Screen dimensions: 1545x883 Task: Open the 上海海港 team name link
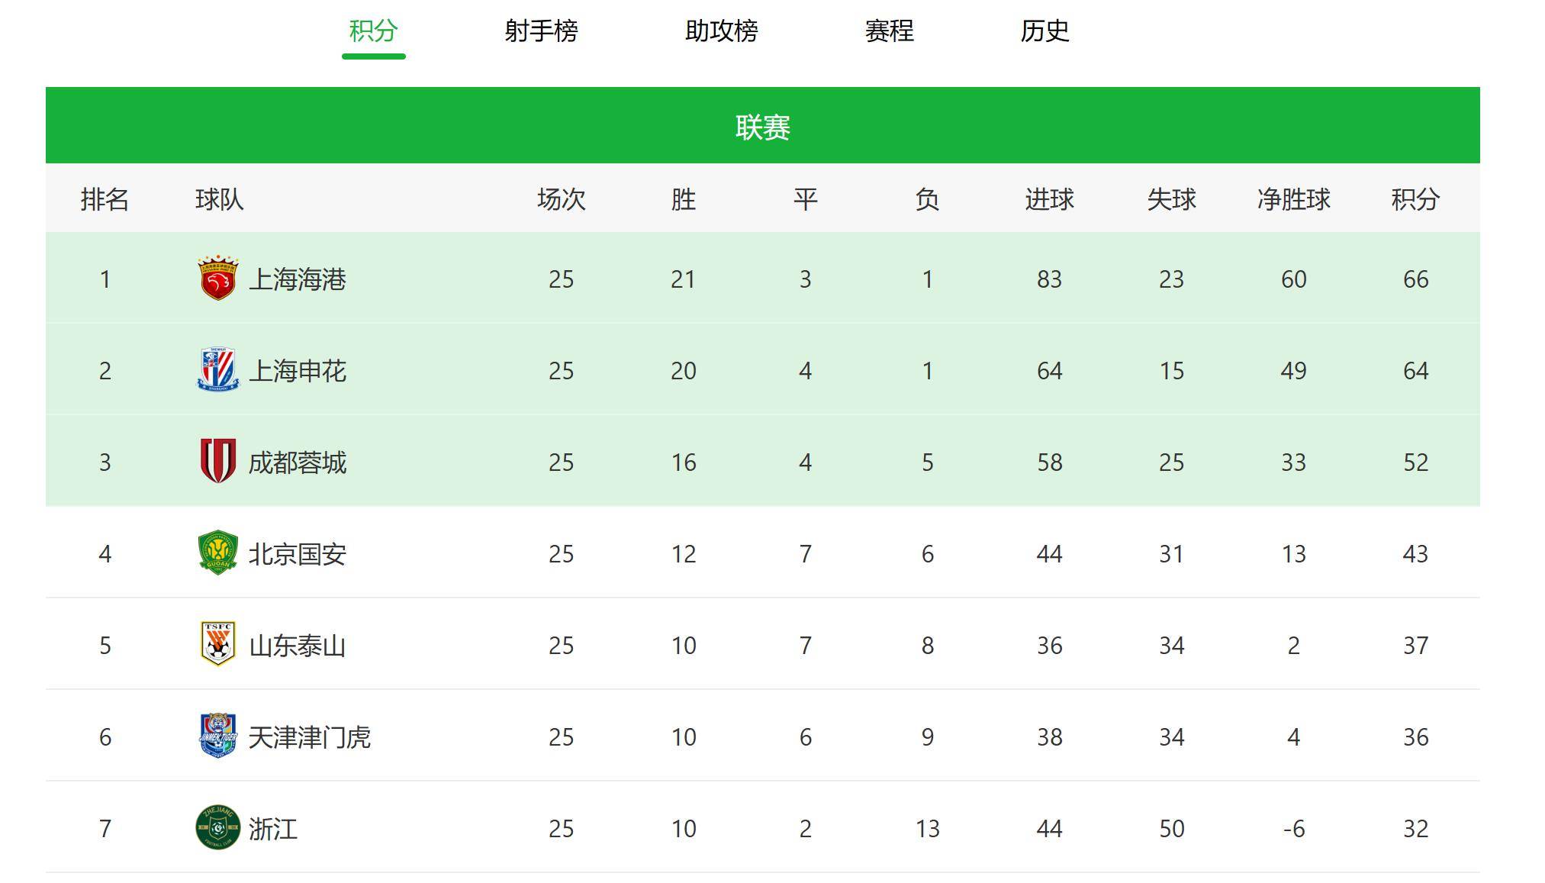click(298, 279)
